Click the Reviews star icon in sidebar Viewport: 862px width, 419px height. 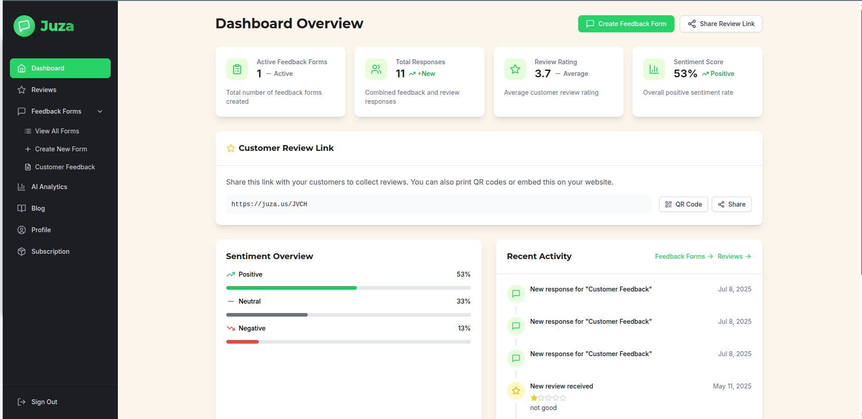(22, 90)
